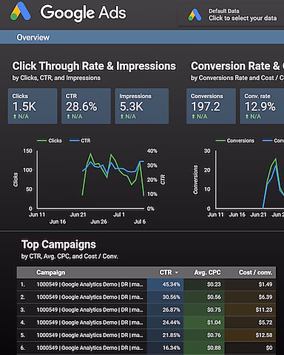284x355 pixels.
Task: Click the 21.85% CTR cell
Action: [x=165, y=335]
